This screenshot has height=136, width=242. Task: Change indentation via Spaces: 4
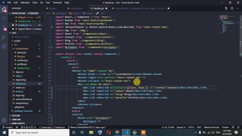181,127
